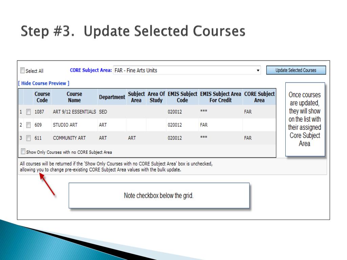Viewport: 347px width, 260px height.
Task: Check the Select All checkbox
Action: coord(23,70)
